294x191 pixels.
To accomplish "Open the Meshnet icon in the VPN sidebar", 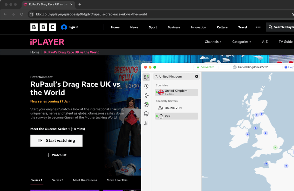I will 146,95.
